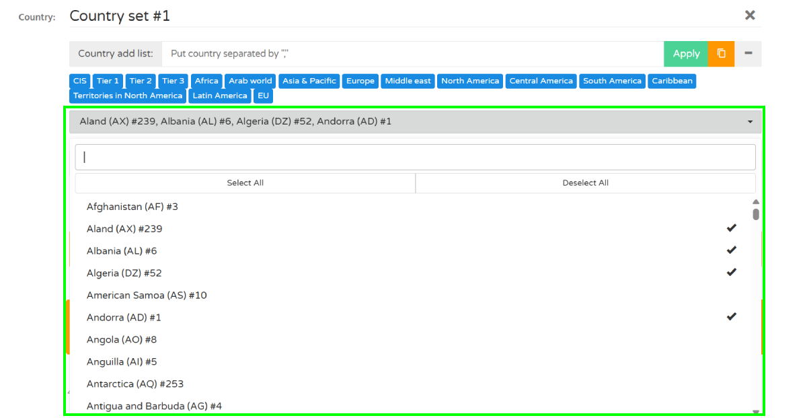This screenshot has width=807, height=418.
Task: Click Select All countries
Action: [245, 183]
